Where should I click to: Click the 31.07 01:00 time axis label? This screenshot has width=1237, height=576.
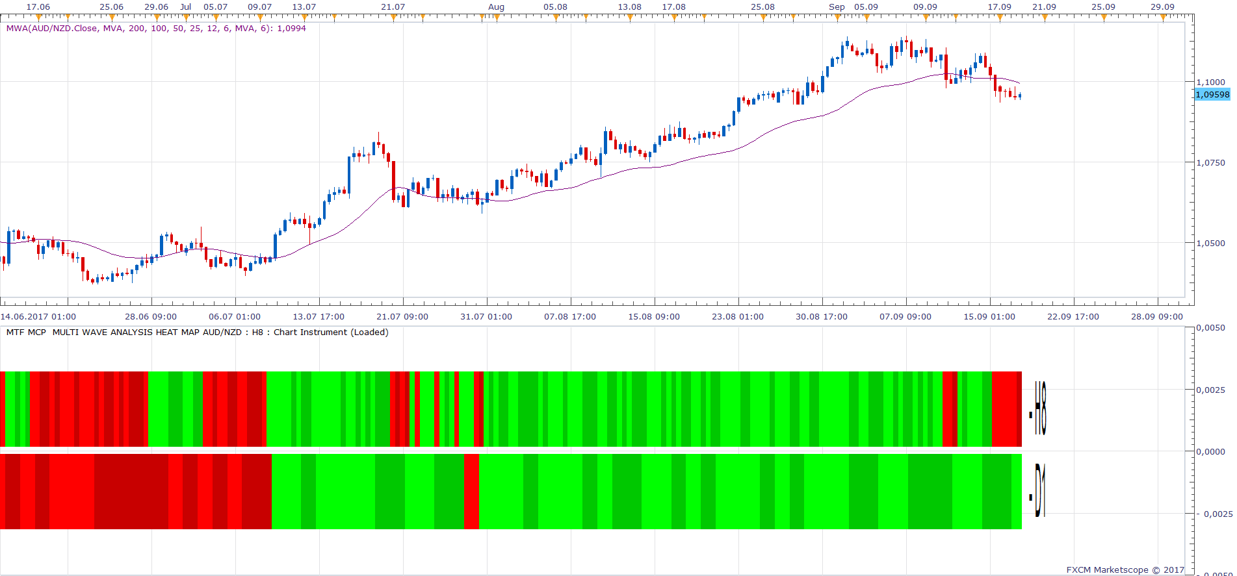click(x=486, y=317)
